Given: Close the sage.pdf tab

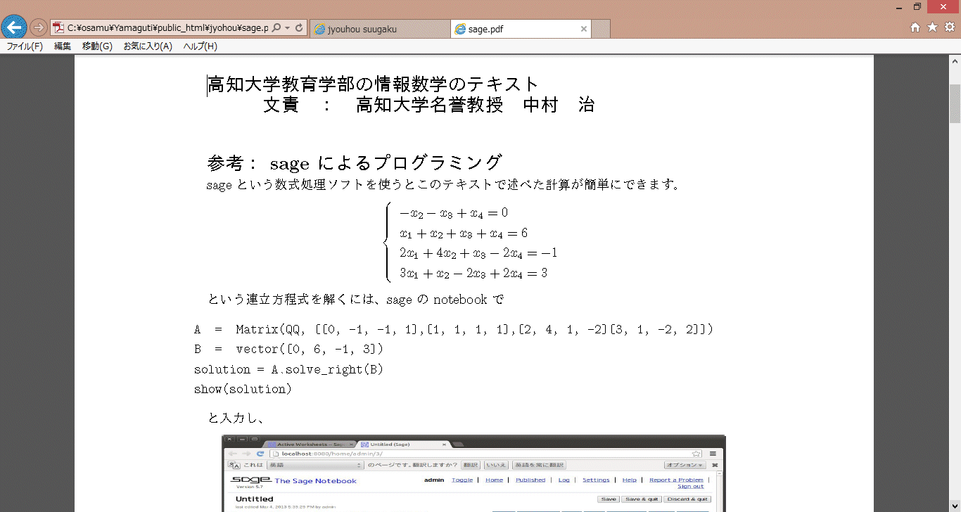Looking at the screenshot, I should tap(583, 29).
